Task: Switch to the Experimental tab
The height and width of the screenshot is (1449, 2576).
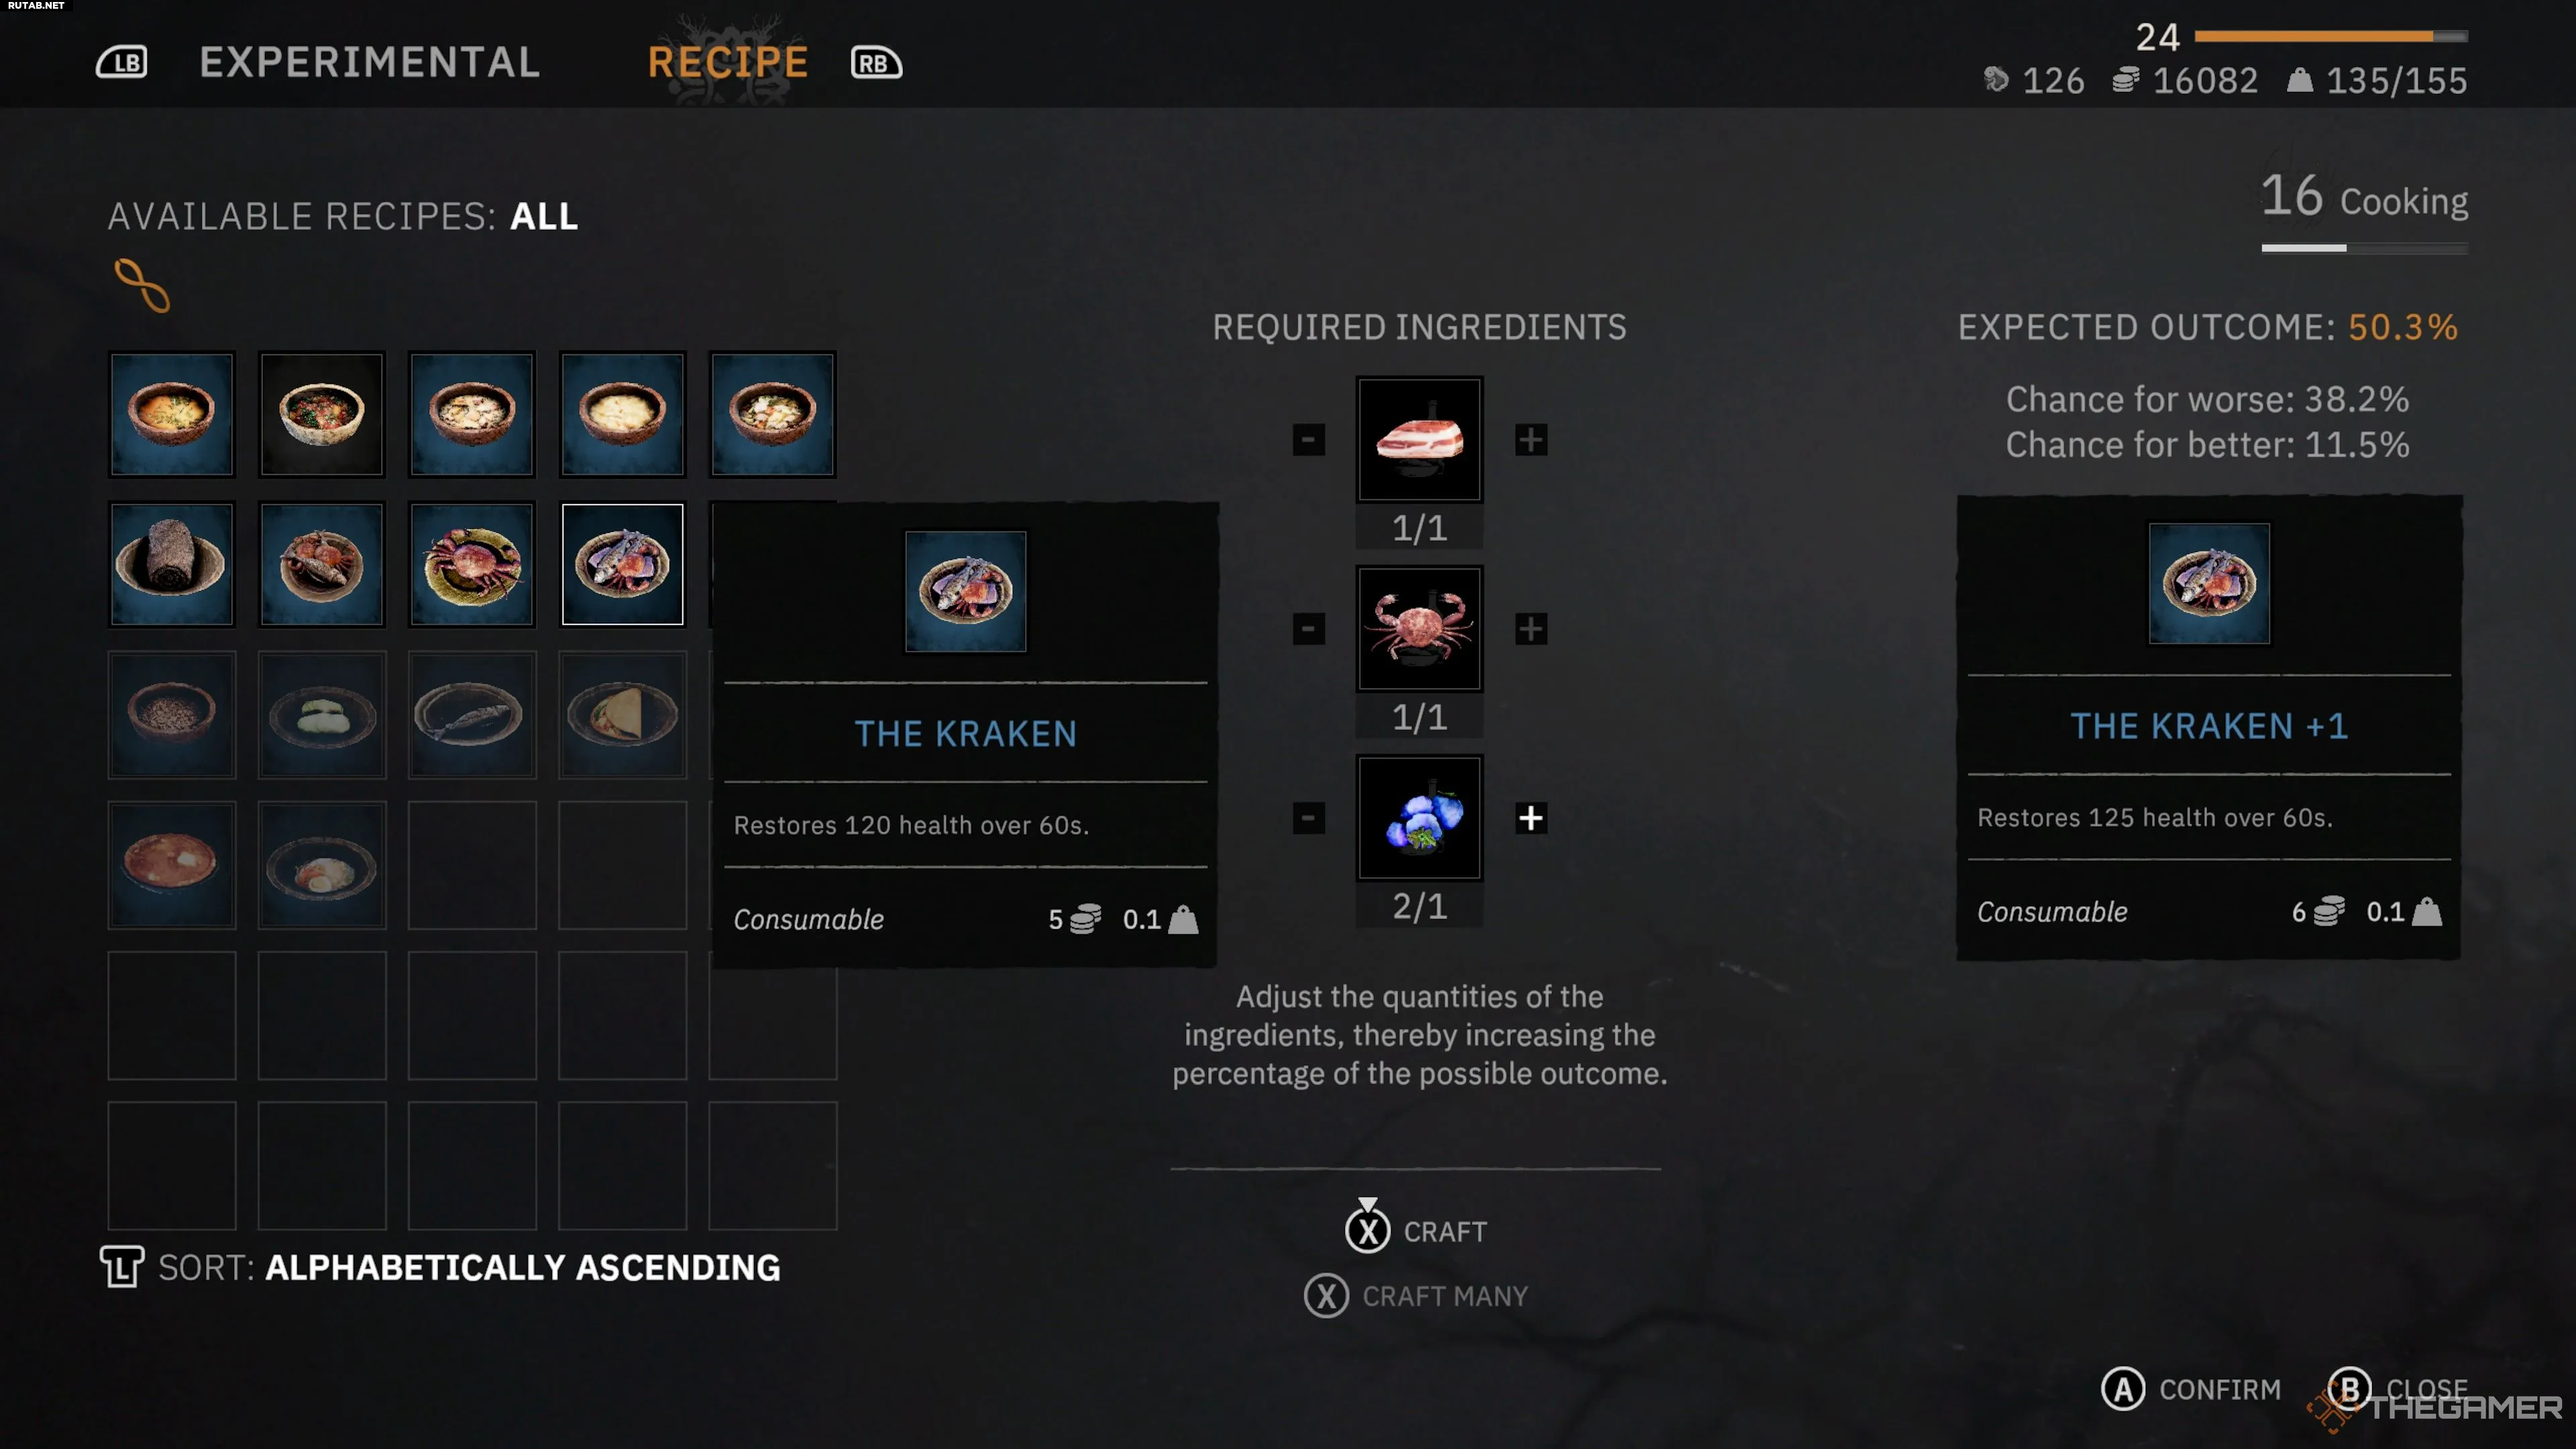Action: 369,62
